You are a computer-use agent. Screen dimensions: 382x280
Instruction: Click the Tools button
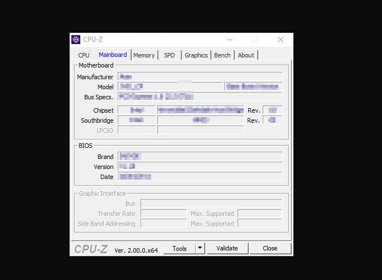tap(180, 249)
